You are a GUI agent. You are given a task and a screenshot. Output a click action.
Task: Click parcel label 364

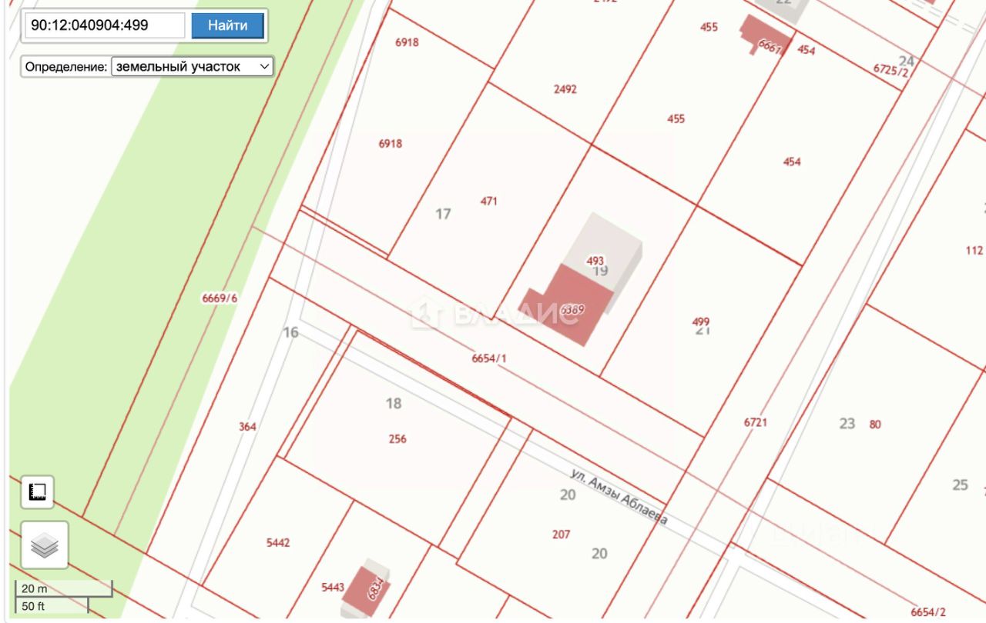[x=247, y=426]
